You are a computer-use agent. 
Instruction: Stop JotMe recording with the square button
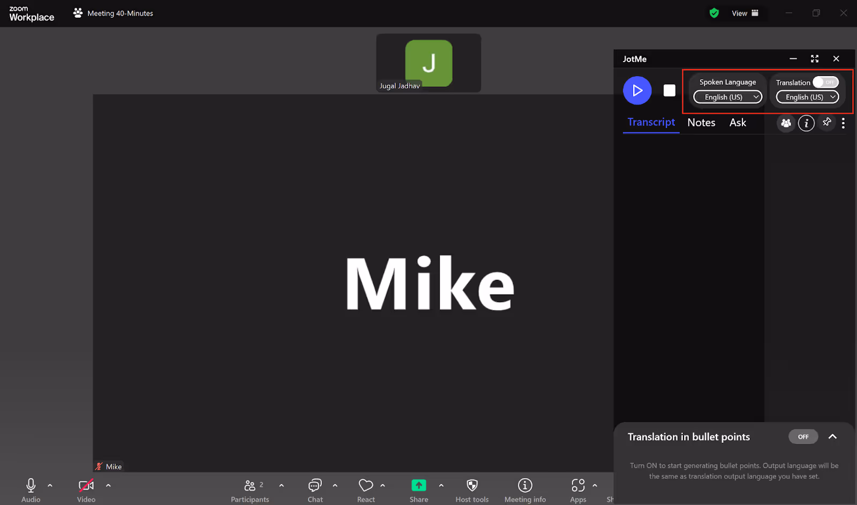670,91
